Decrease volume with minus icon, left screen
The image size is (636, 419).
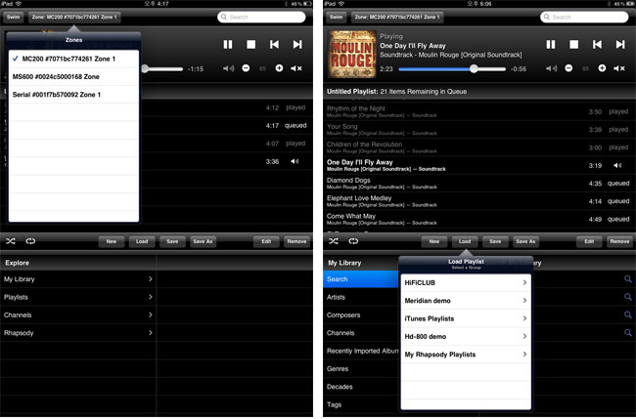pos(246,68)
